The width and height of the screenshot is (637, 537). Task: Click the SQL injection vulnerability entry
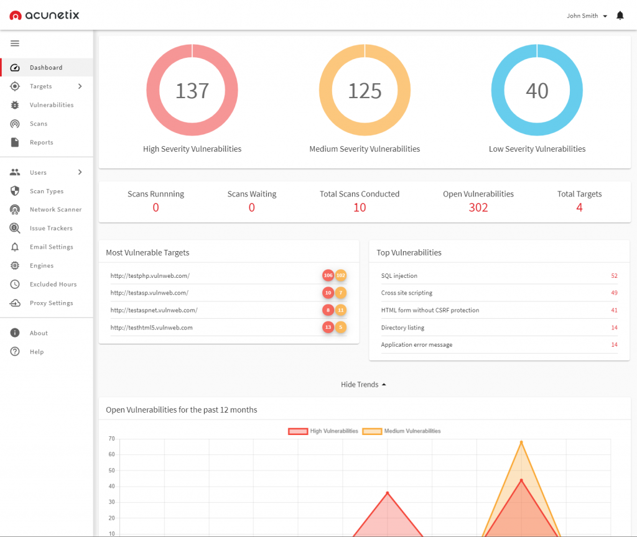(x=398, y=275)
